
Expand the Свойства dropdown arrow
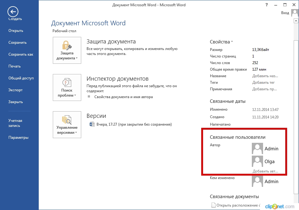[232, 42]
